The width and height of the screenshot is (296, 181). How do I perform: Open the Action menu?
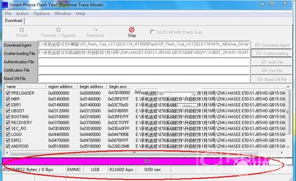23,14
